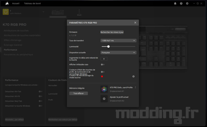Toggle Désactiver la touche Windows switch
207x127 pixels.
pyautogui.click(x=40, y=106)
